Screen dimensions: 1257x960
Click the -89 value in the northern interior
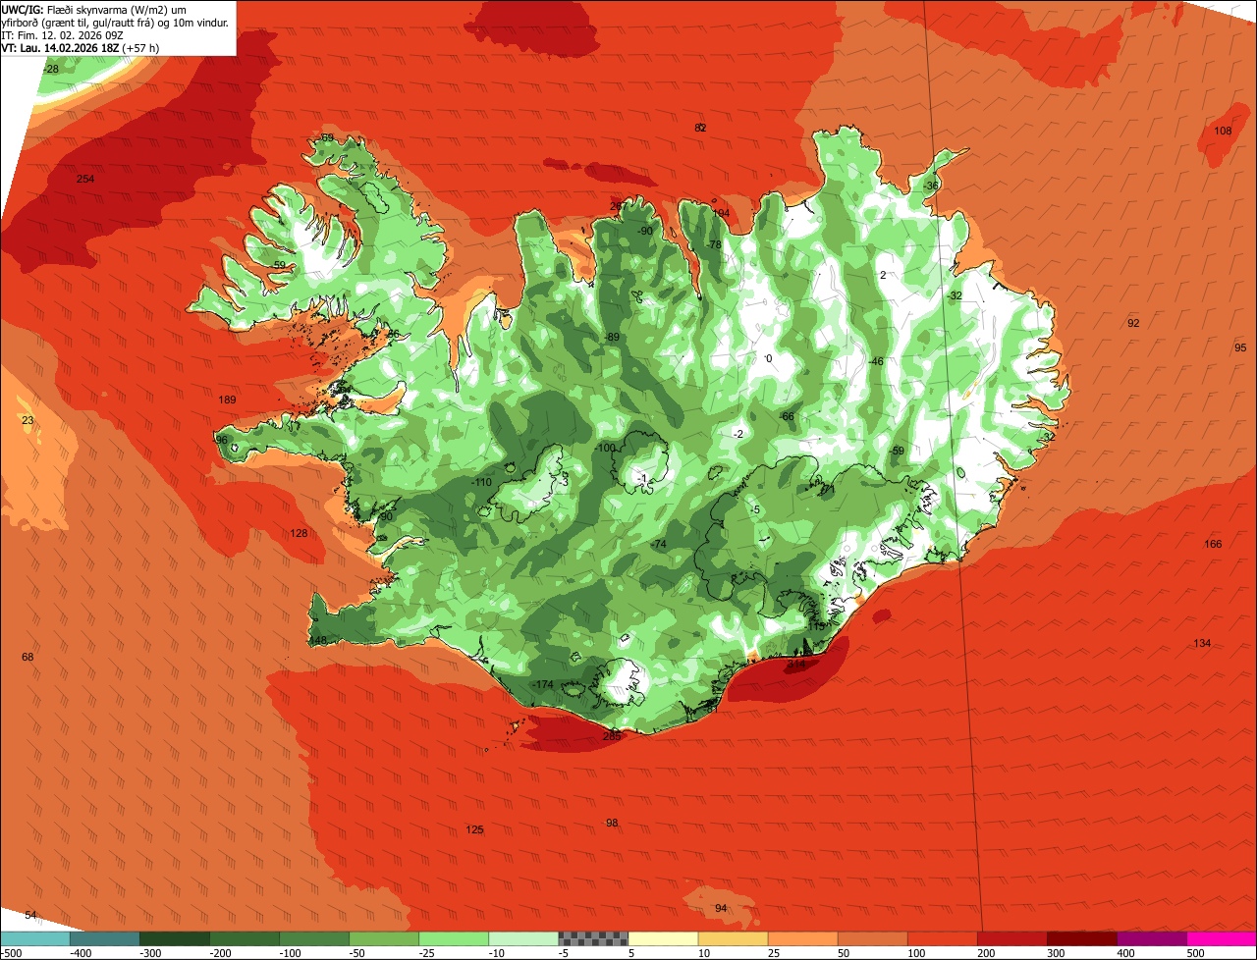click(x=612, y=337)
